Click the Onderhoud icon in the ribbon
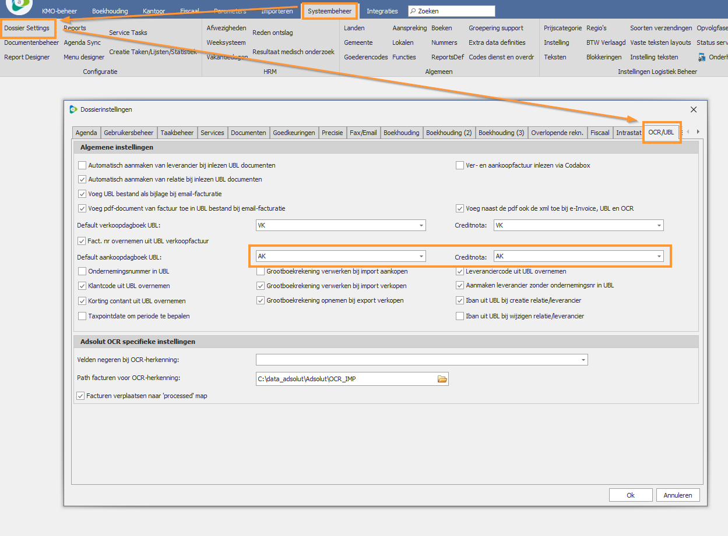The height and width of the screenshot is (536, 728). (x=701, y=57)
